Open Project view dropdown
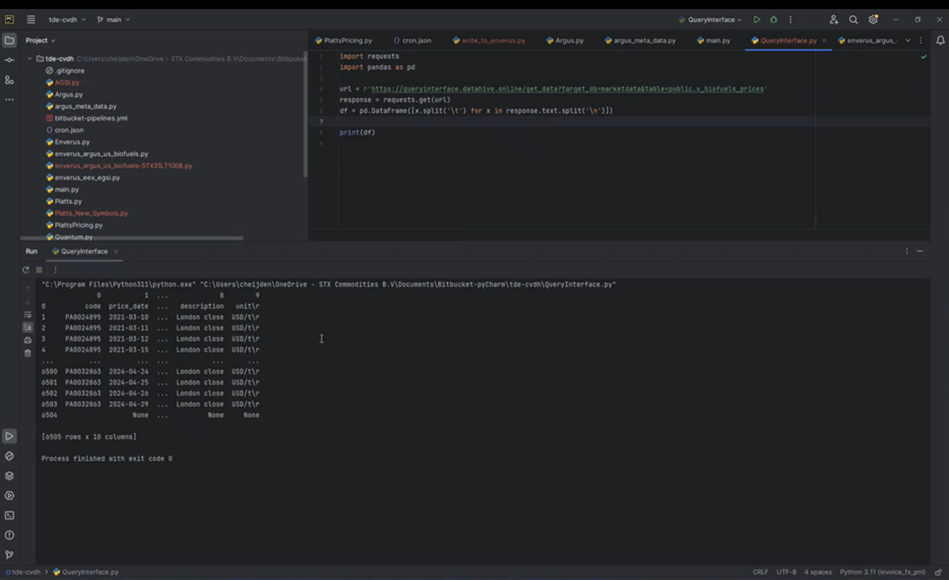Image resolution: width=949 pixels, height=580 pixels. [x=40, y=40]
